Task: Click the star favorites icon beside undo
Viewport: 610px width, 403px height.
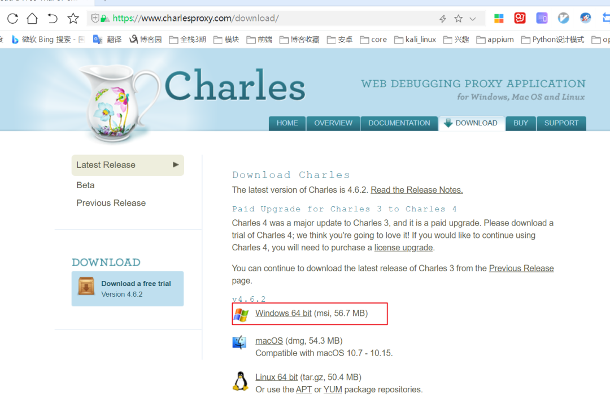Action: tap(73, 18)
